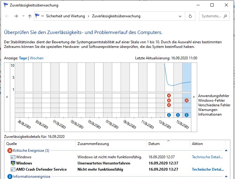Click the Zuverlässigkeitsüberwachung breadcrumb
This screenshot has height=179, width=235.
click(116, 16)
